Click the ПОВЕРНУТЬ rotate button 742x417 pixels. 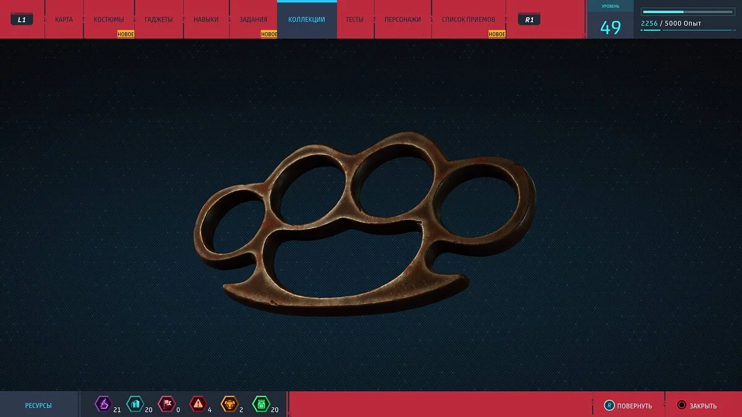pyautogui.click(x=628, y=405)
